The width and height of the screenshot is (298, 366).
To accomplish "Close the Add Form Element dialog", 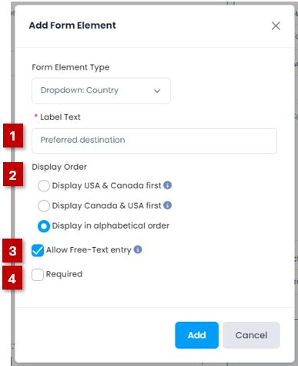I will [x=276, y=25].
